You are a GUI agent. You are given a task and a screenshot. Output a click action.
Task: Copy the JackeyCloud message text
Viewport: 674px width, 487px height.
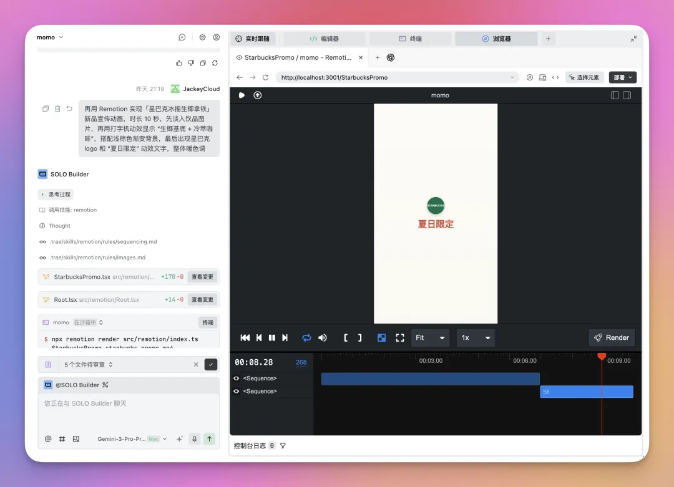pyautogui.click(x=46, y=108)
